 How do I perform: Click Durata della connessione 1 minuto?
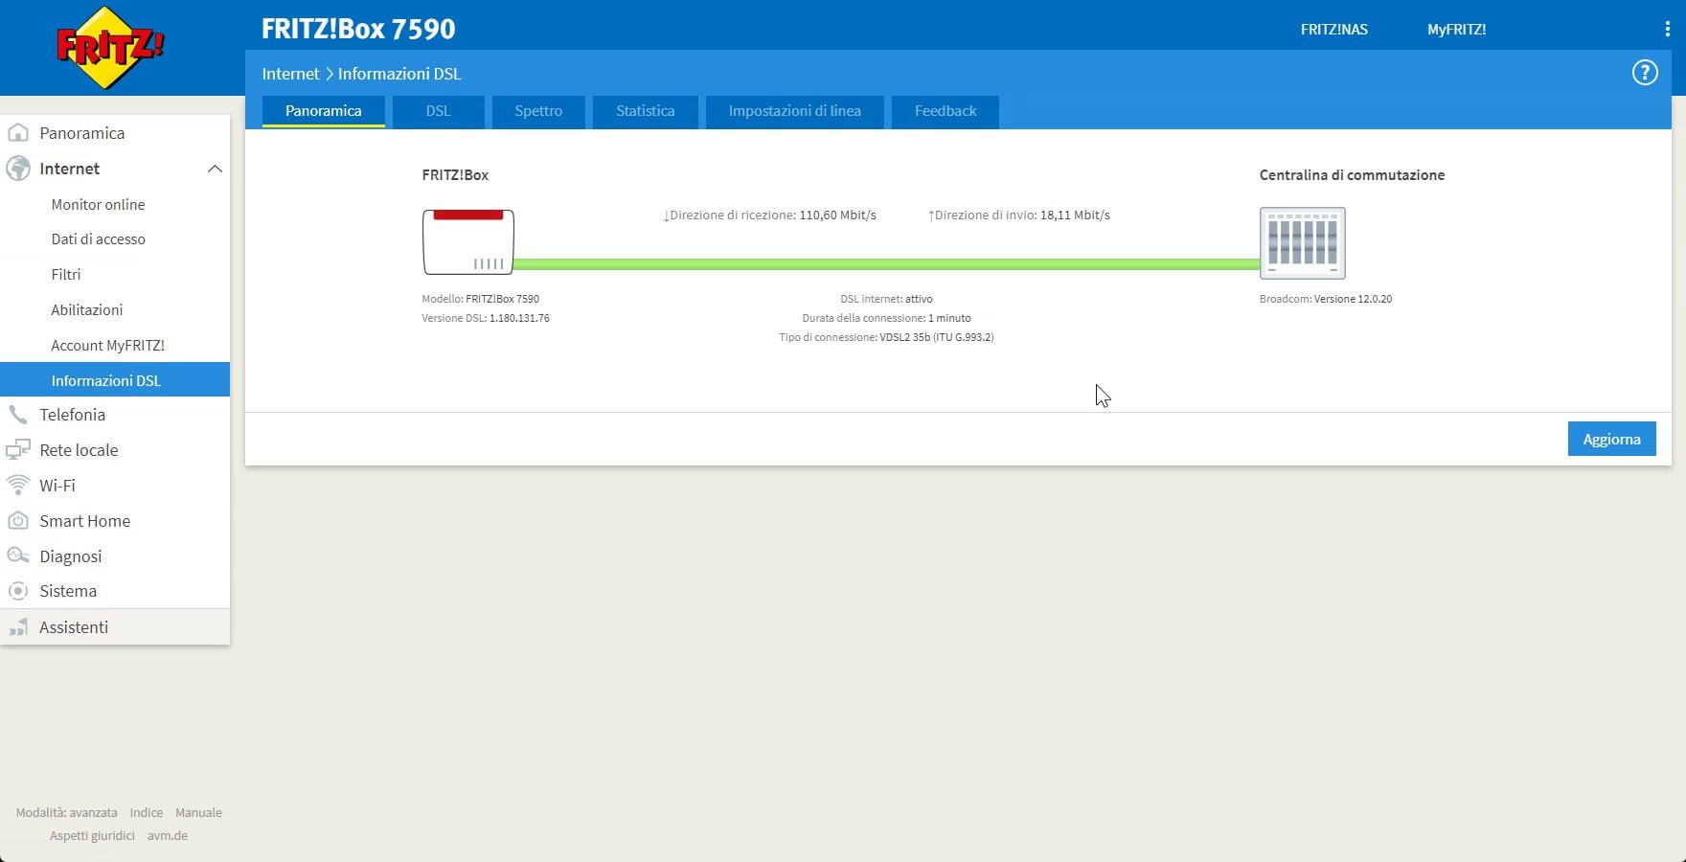(x=886, y=318)
